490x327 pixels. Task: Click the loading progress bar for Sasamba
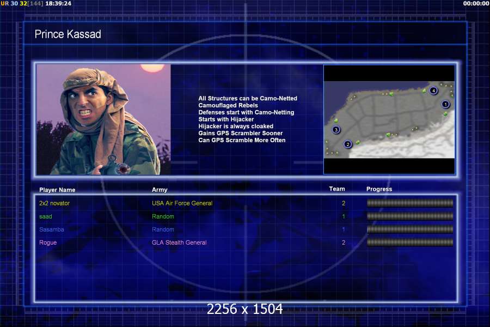410,229
